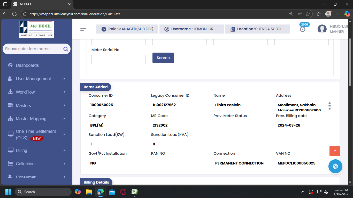
Task: Click the Read aloud icon in address bar
Action: pyautogui.click(x=300, y=14)
